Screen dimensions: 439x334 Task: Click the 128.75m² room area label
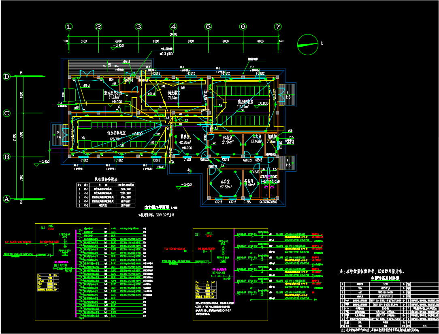pos(117,138)
